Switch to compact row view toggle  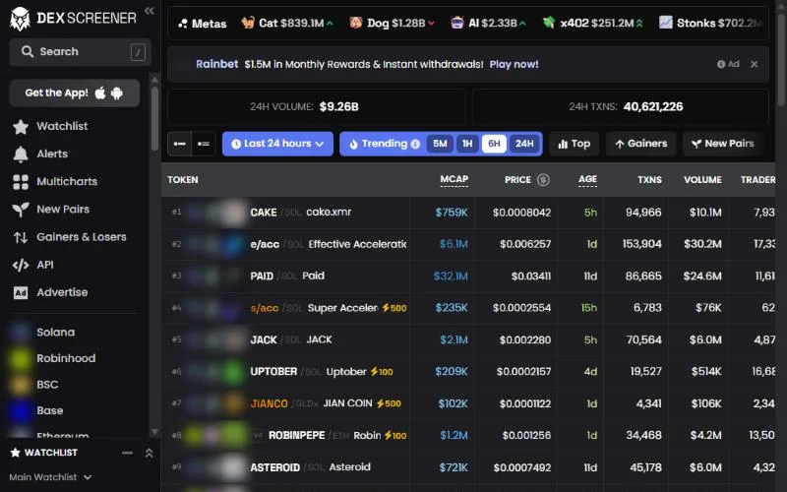point(180,144)
